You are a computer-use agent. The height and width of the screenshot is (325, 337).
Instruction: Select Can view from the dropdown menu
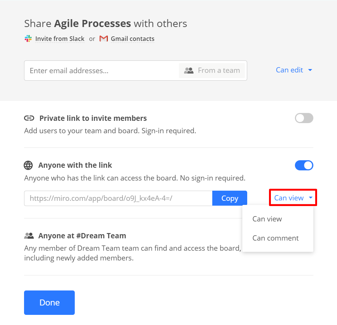pos(267,219)
